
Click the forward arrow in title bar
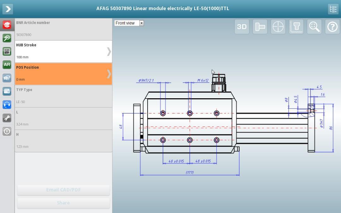tap(8, 9)
